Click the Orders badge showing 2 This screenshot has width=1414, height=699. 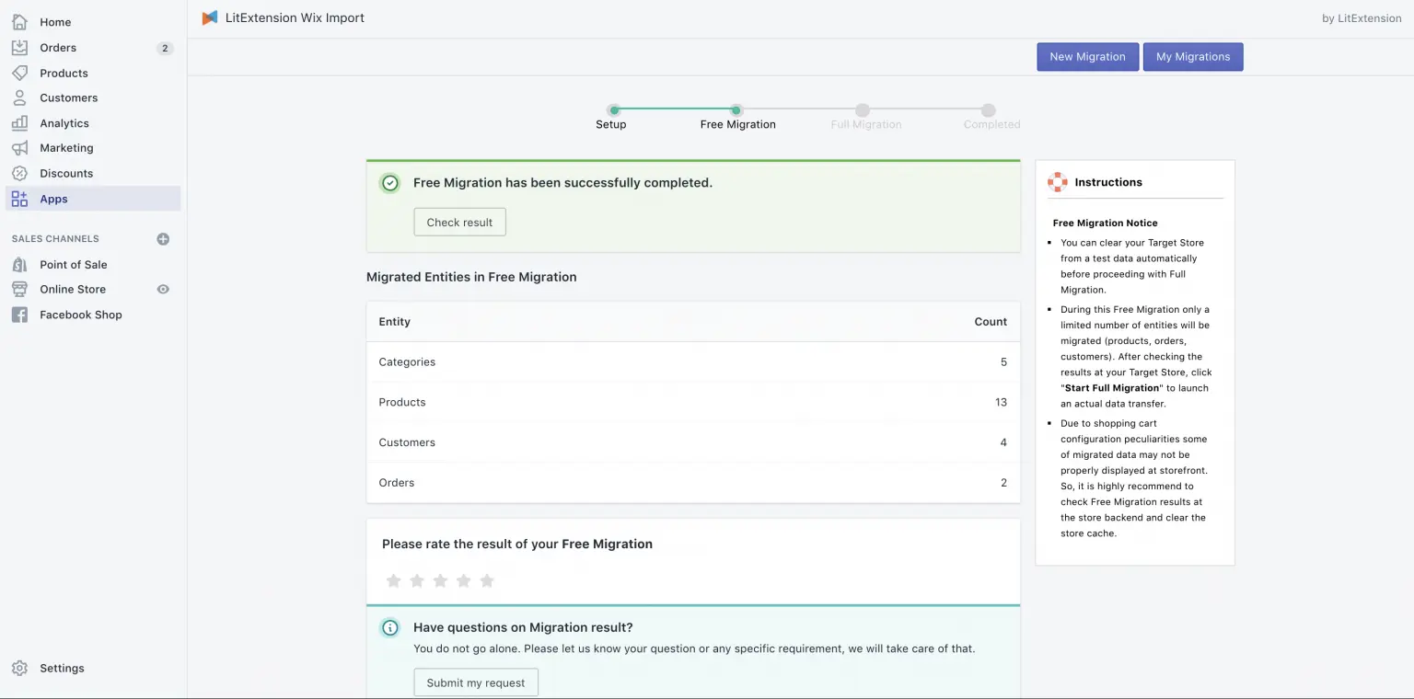(165, 48)
